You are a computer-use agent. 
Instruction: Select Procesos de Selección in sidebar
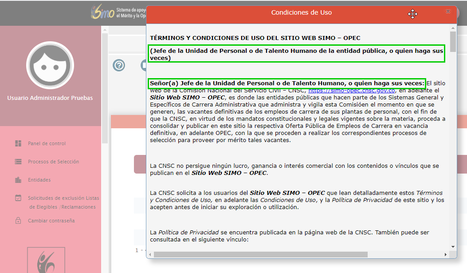[x=53, y=162]
